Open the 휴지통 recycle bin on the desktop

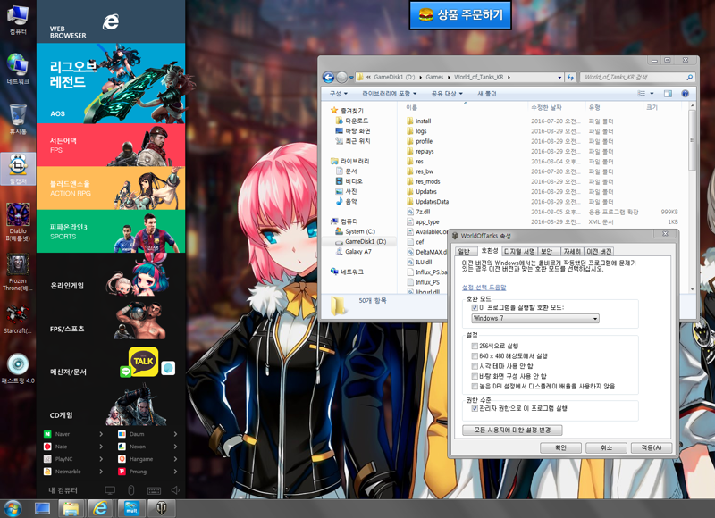tap(18, 119)
